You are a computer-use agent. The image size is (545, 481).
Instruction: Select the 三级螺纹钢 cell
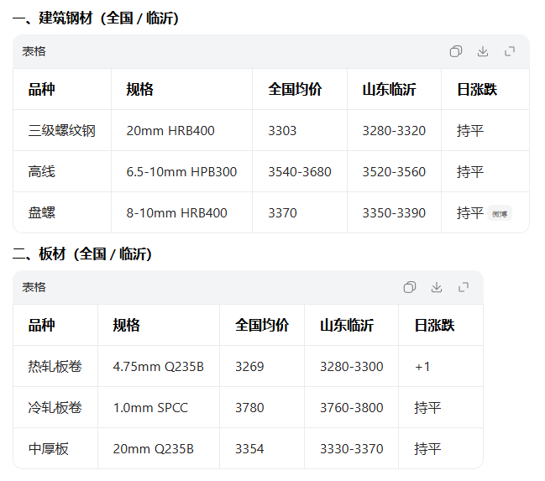coord(62,131)
